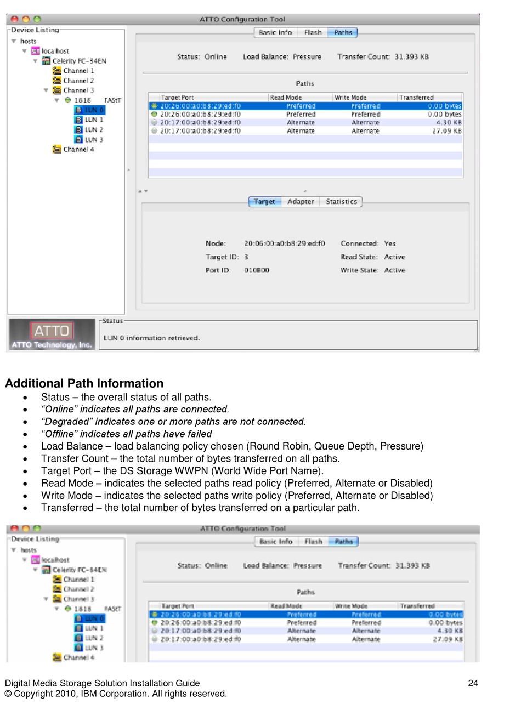
Task: Select the LUN 2 icon in upper ATTO window
Action: (x=78, y=130)
